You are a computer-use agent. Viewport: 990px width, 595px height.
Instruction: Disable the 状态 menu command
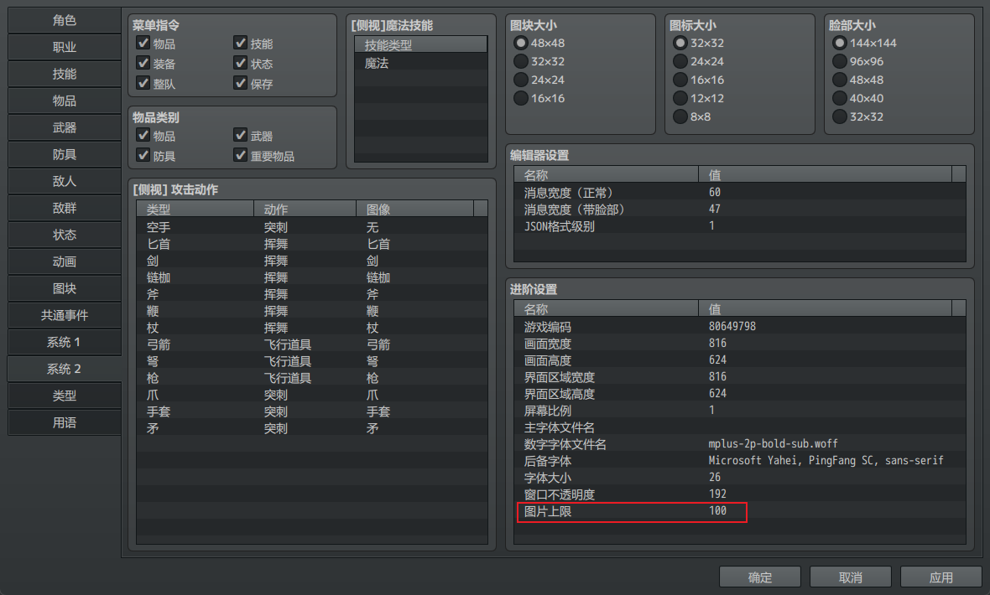241,64
